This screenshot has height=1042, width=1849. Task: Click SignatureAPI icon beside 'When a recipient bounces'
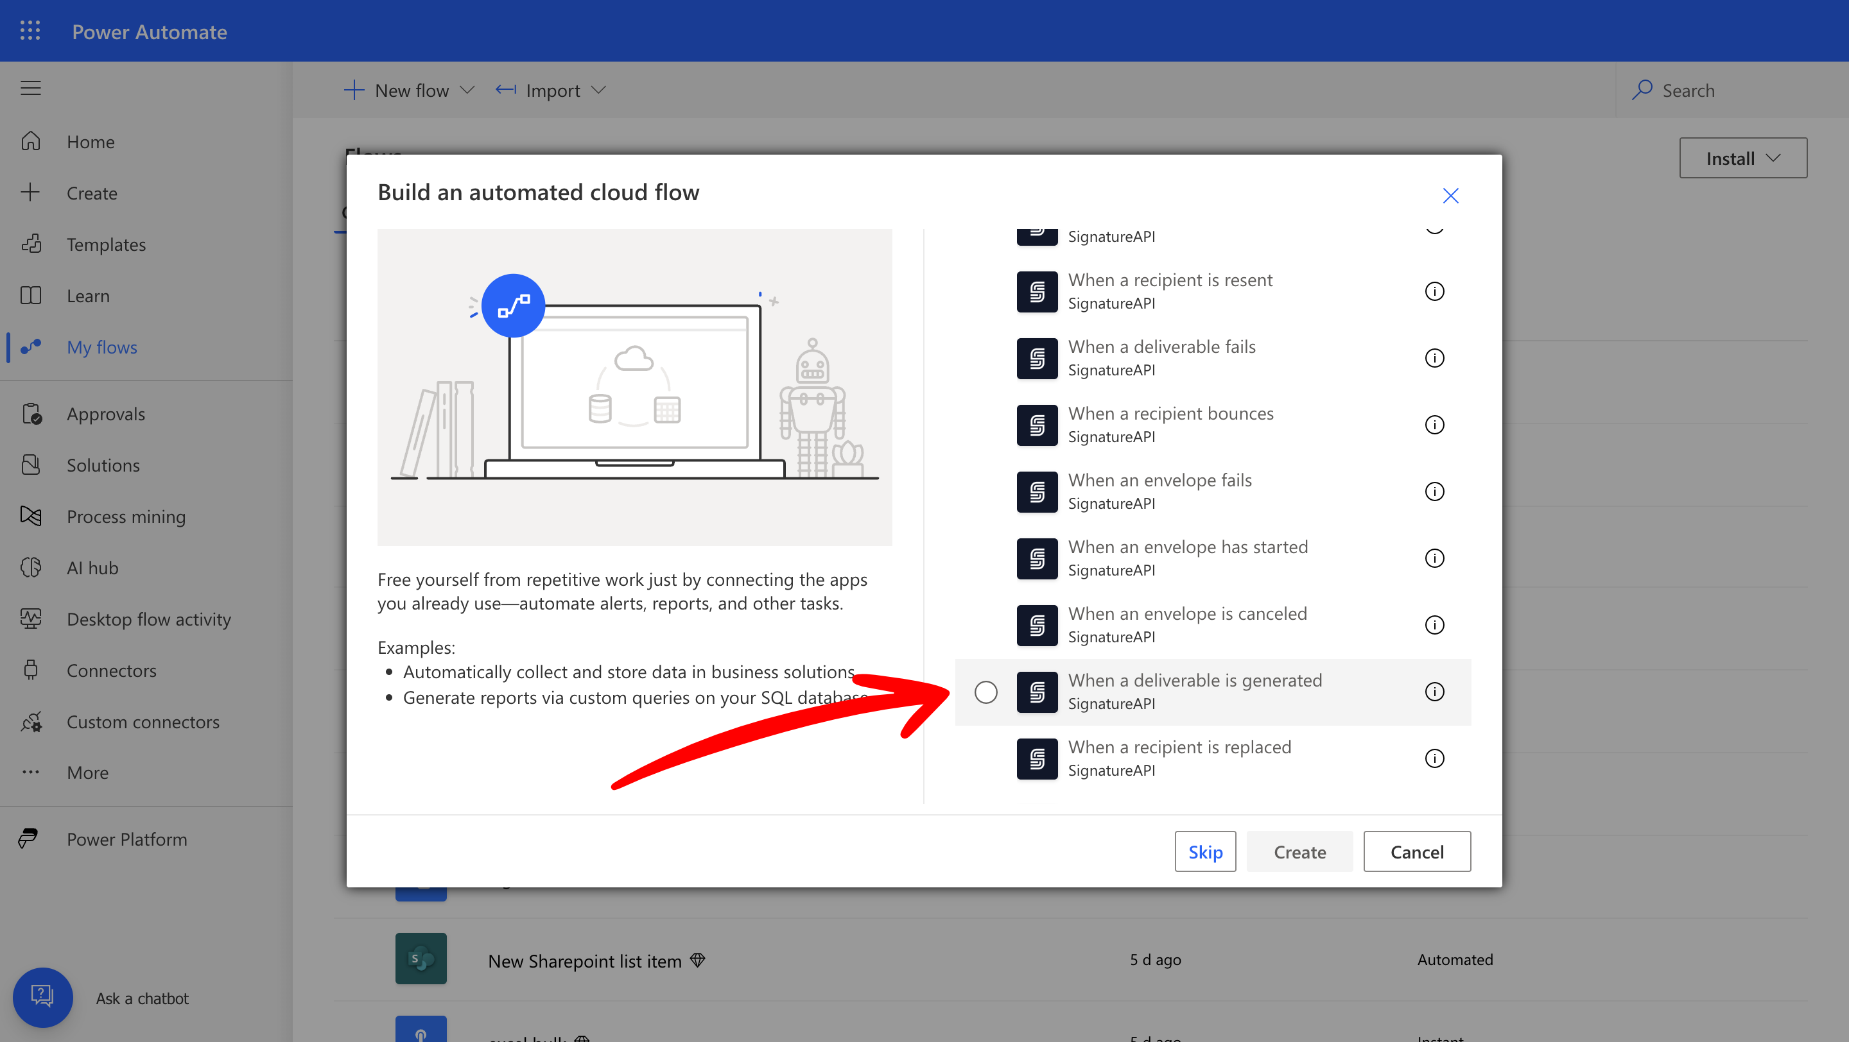(1036, 425)
